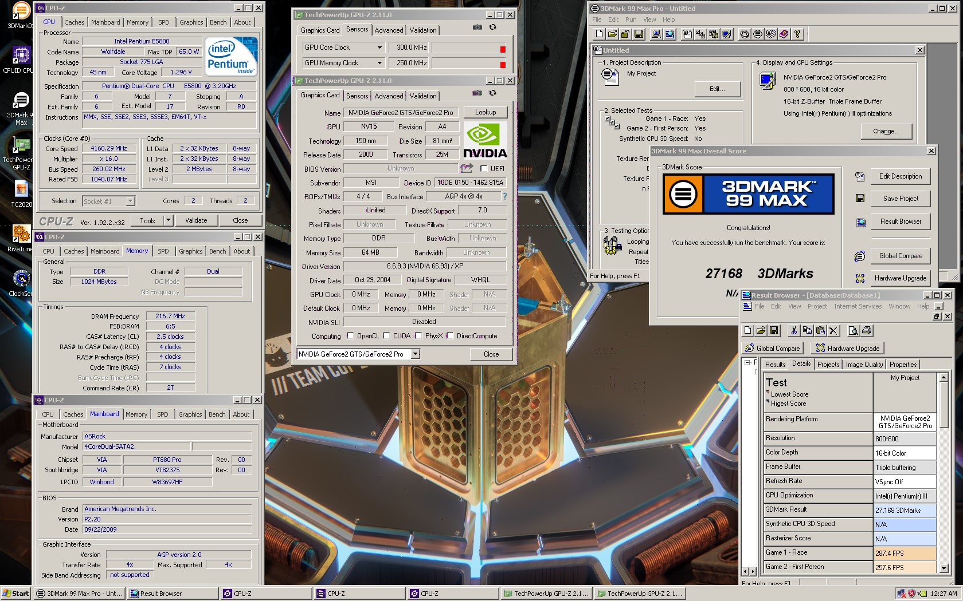963x601 pixels.
Task: Click Copy icon in Result Browser toolbar
Action: pyautogui.click(x=807, y=330)
